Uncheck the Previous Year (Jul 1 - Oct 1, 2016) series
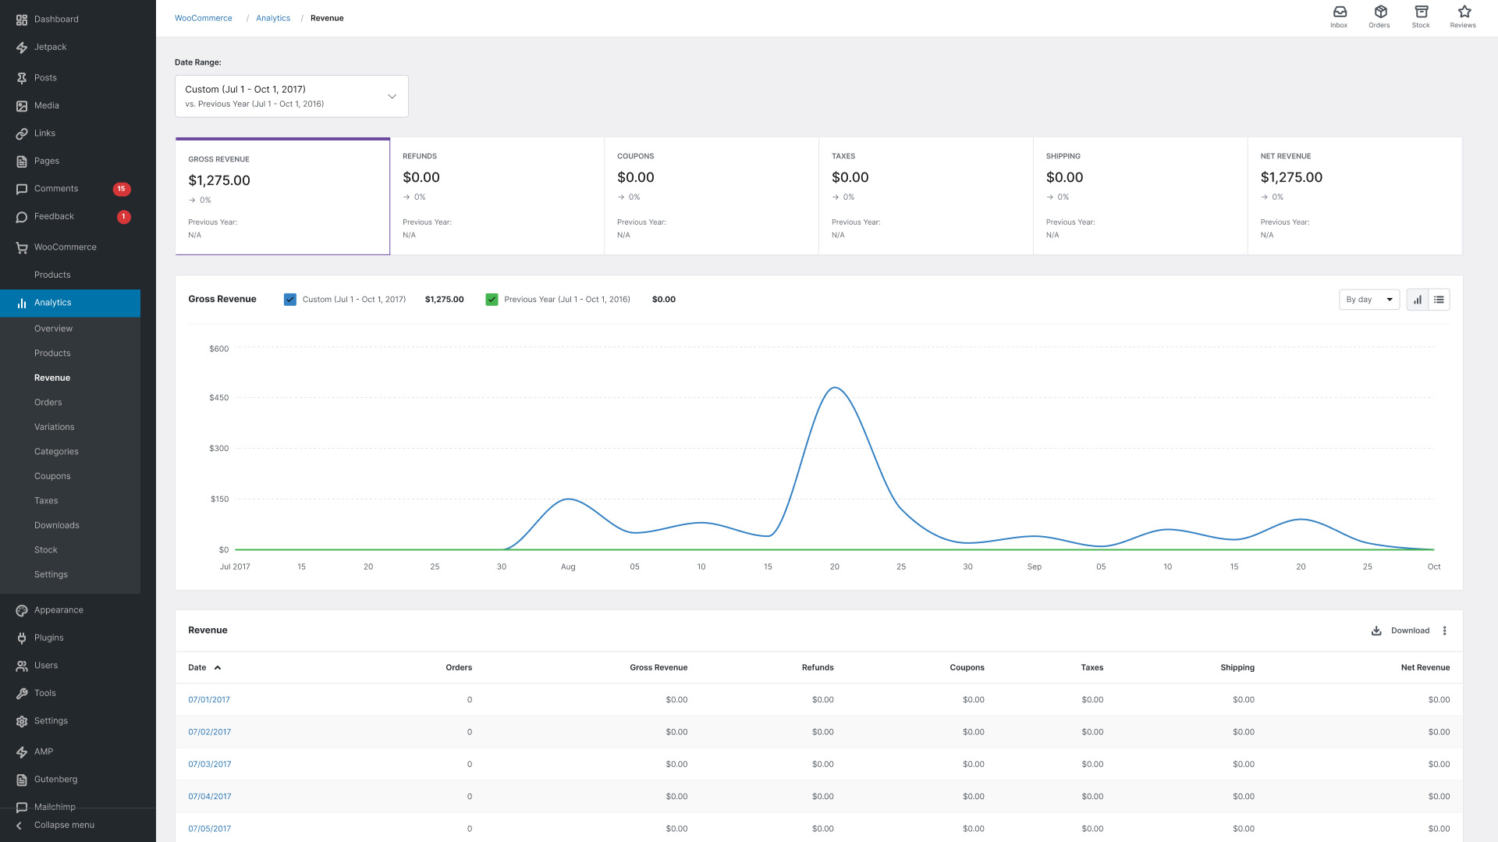 click(x=492, y=300)
